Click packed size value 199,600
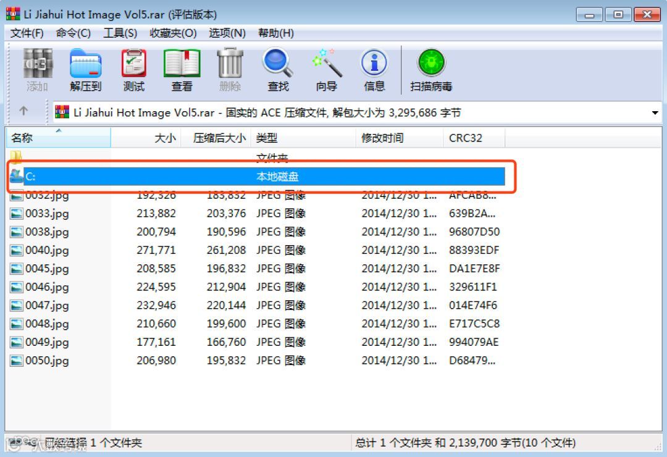This screenshot has height=457, width=667. [x=226, y=324]
